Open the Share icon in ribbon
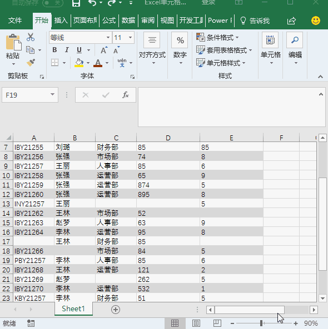328x329 pixels. click(x=291, y=21)
